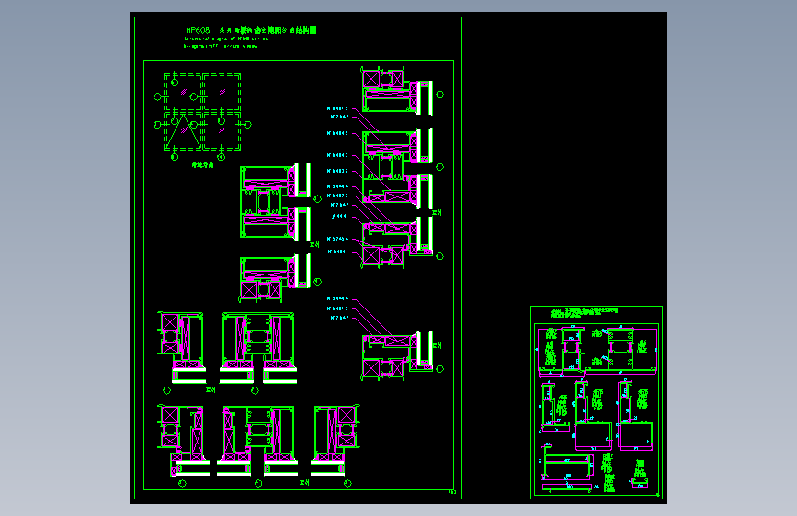The image size is (797, 516).
Task: Select the "Structural diagram" English subtitle line
Action: click(x=226, y=39)
